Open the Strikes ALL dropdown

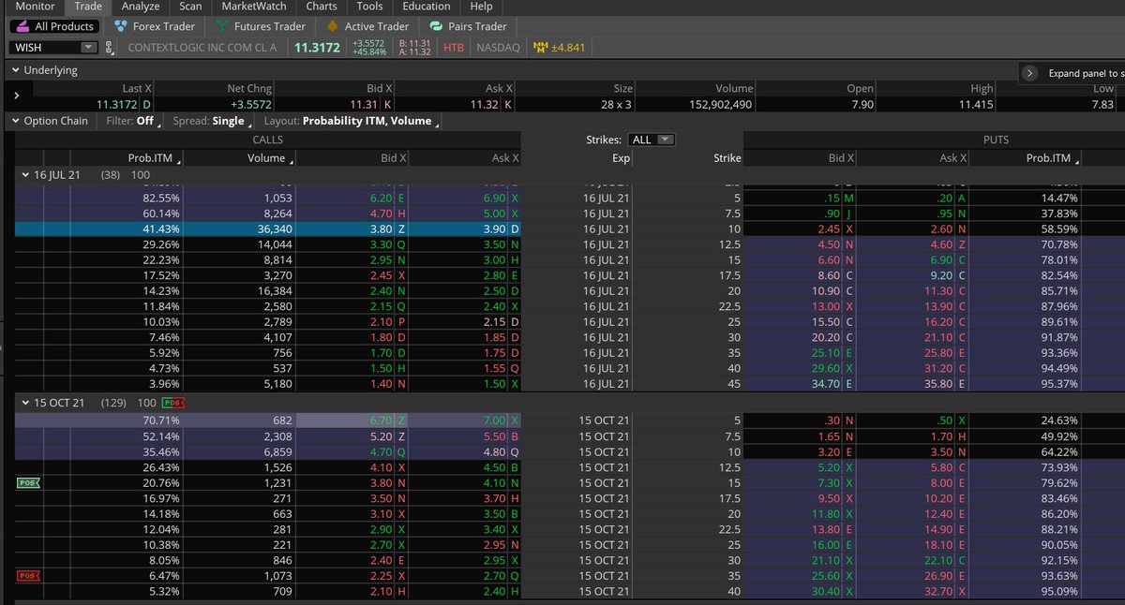(x=652, y=140)
